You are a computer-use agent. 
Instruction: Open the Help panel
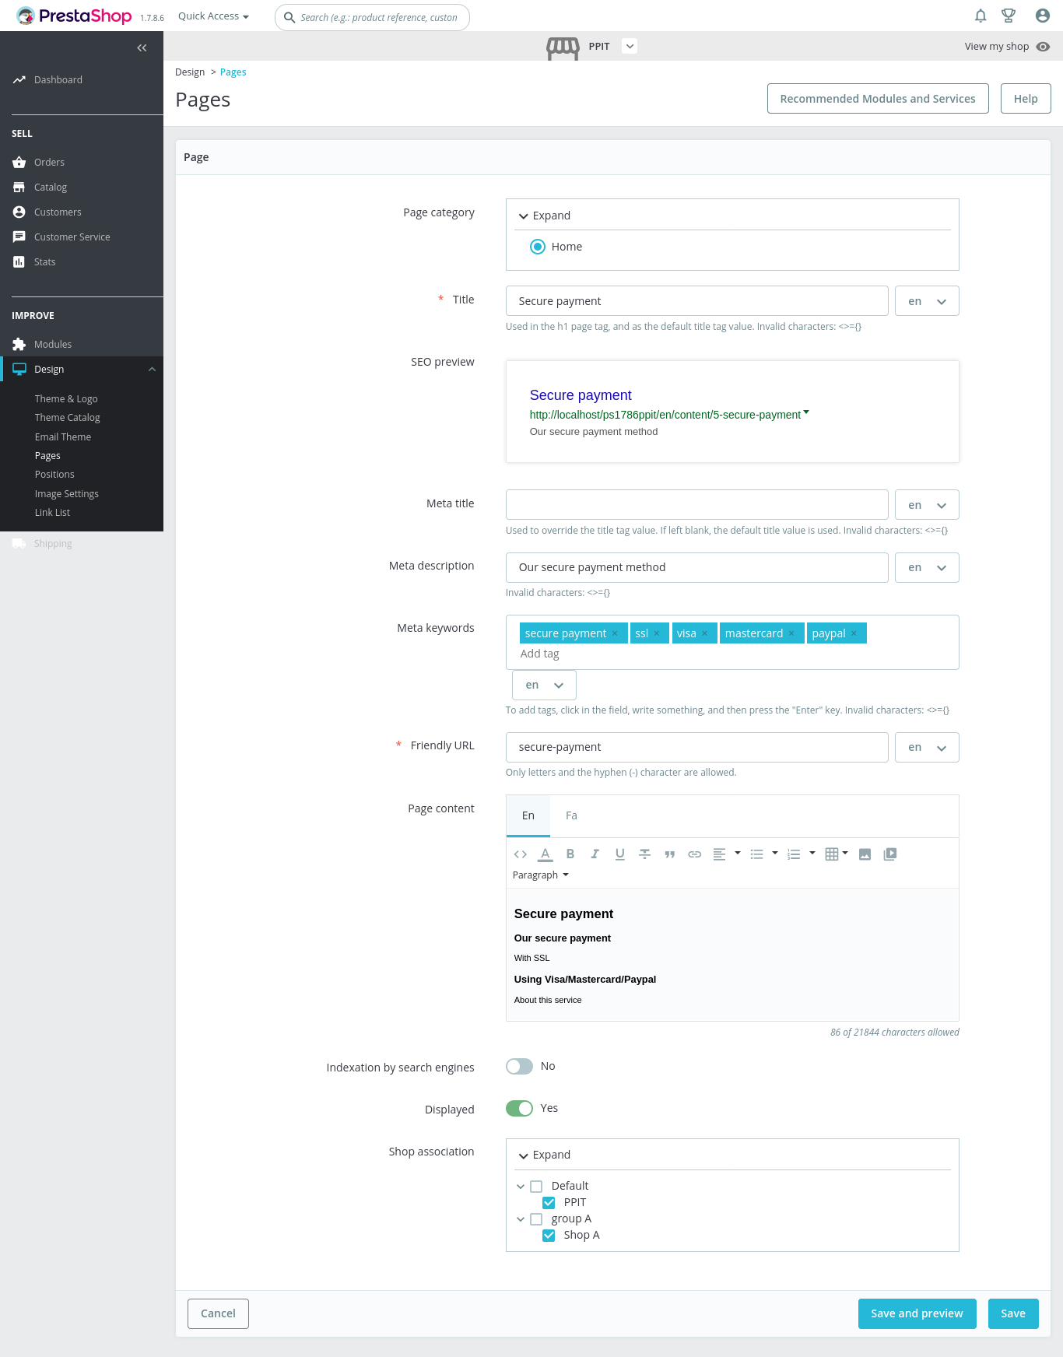point(1026,99)
